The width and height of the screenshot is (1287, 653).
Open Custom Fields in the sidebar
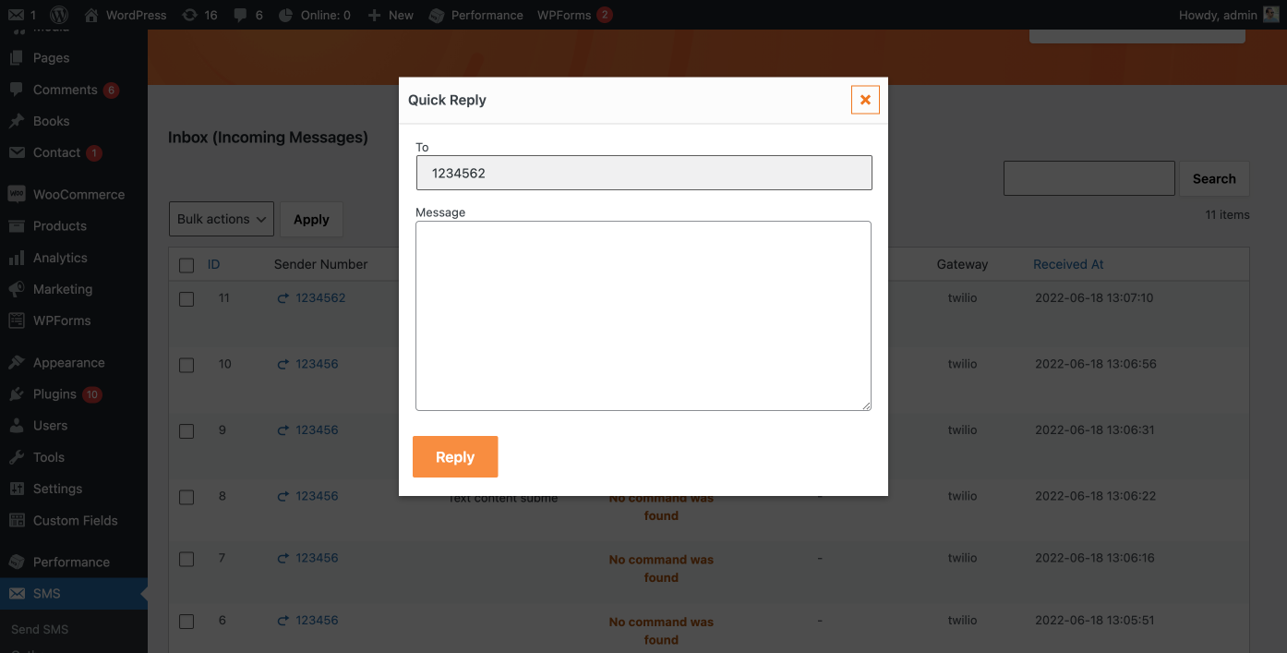click(74, 520)
